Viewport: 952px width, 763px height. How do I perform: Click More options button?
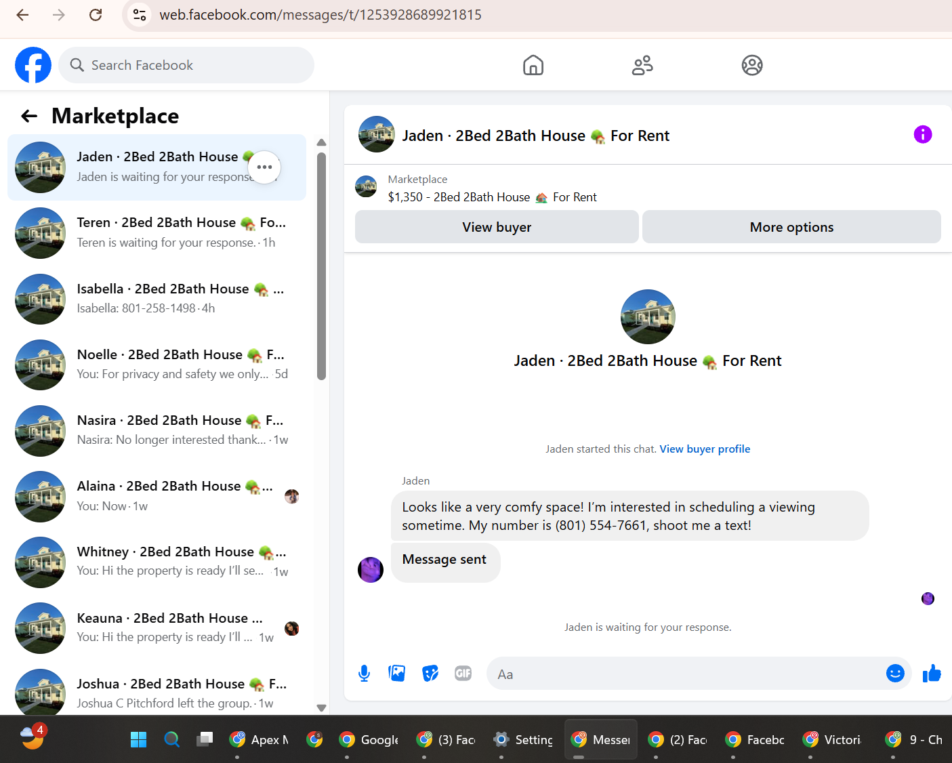point(791,227)
